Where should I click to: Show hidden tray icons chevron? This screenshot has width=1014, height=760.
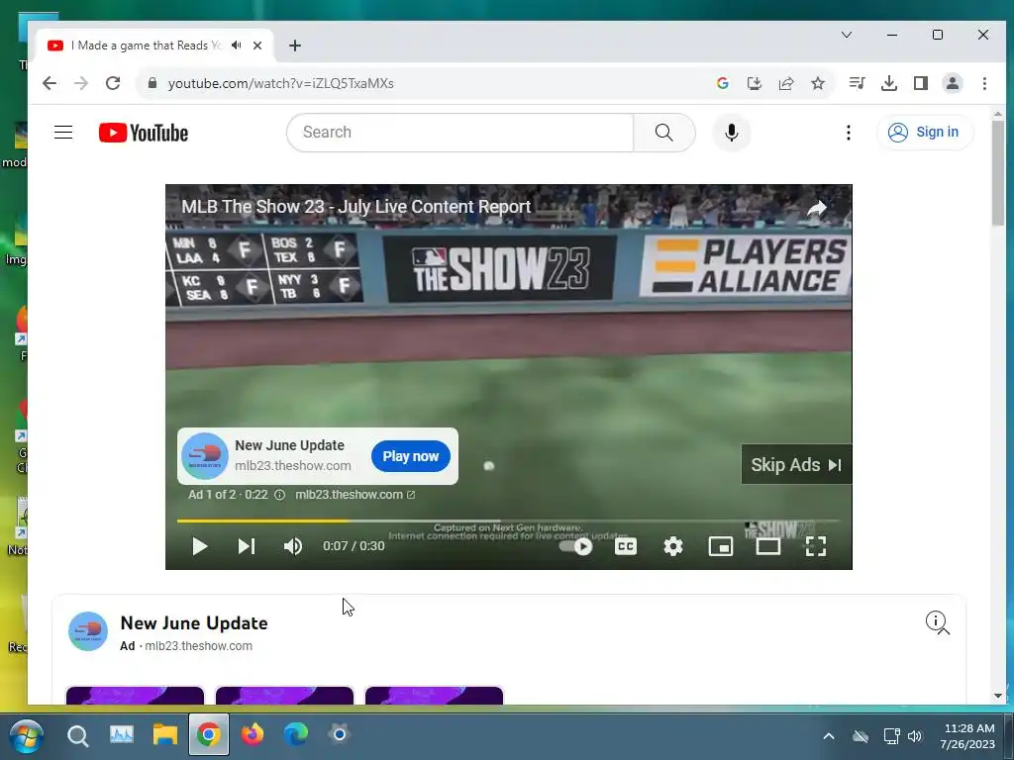(x=829, y=736)
